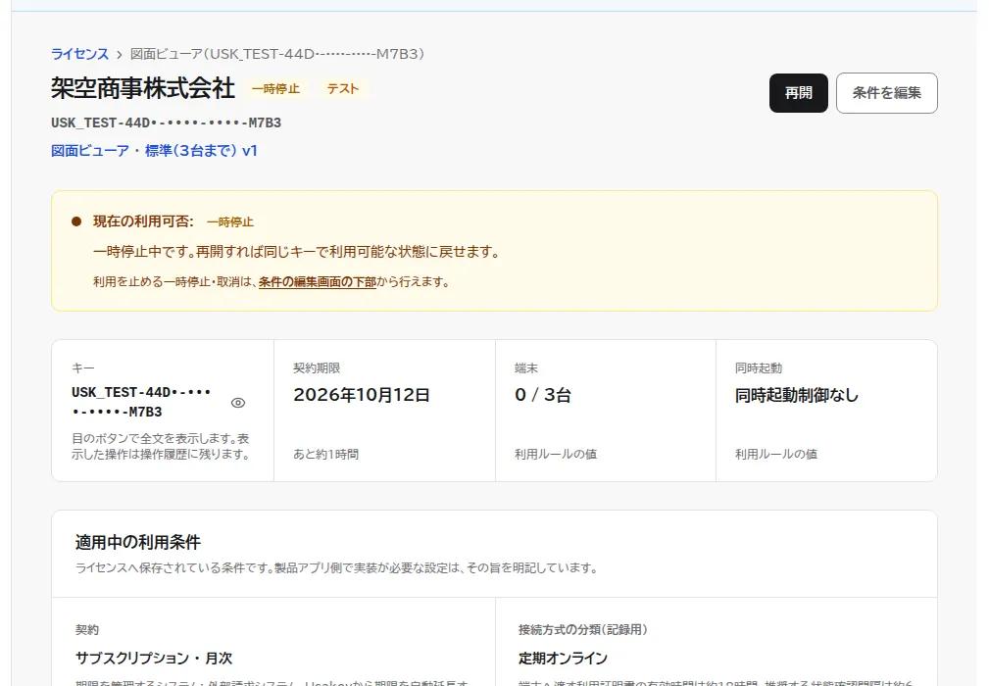Click key value in the キー card

141,402
